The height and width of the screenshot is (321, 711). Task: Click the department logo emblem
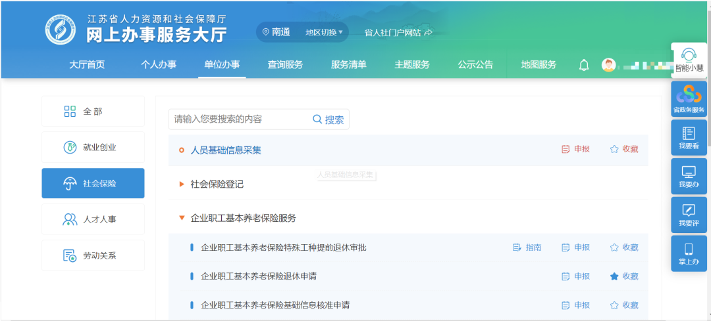(61, 30)
